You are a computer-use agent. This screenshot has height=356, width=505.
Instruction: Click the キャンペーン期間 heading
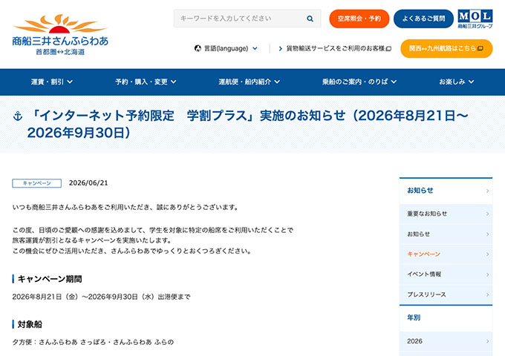click(50, 279)
